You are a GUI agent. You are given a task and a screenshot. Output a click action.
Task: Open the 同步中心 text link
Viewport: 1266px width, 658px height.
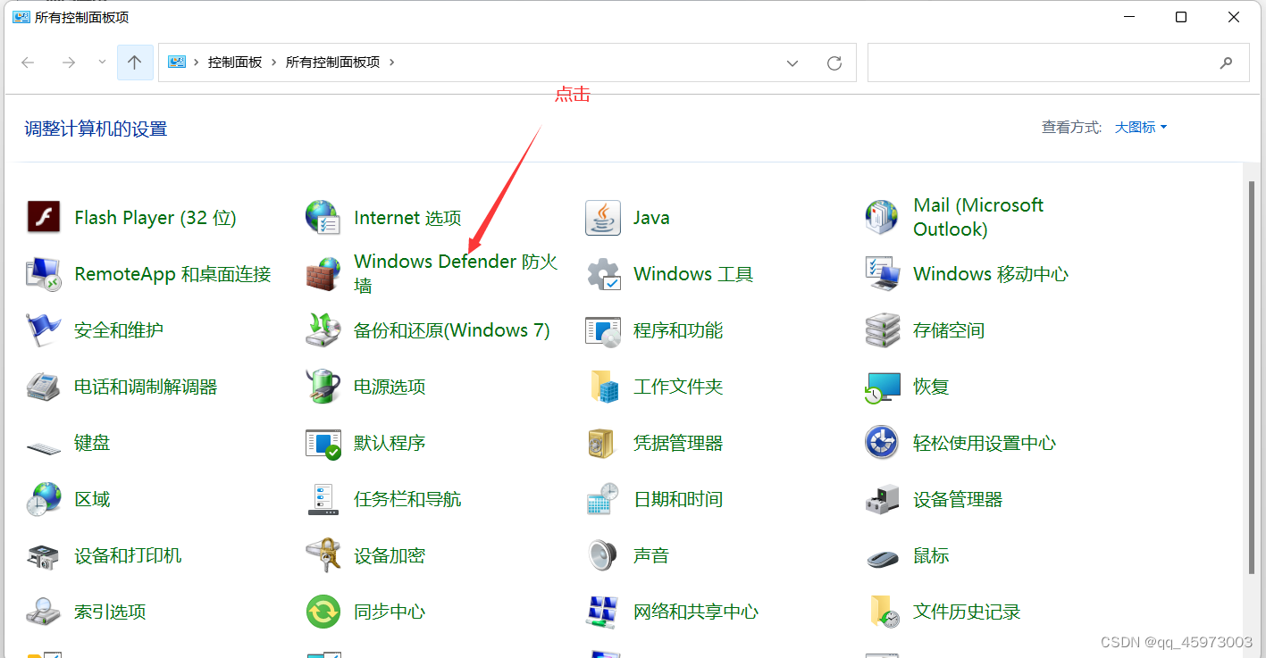click(x=390, y=612)
